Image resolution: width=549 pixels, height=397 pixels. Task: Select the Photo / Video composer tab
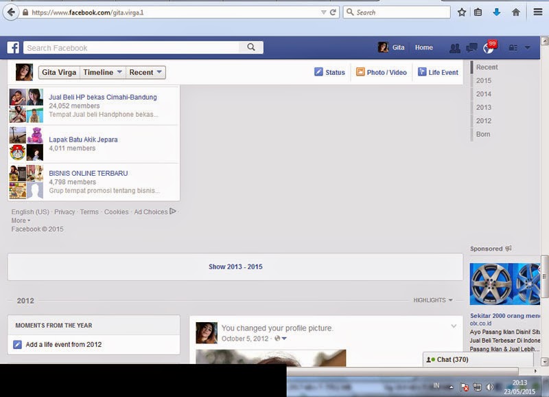point(382,72)
